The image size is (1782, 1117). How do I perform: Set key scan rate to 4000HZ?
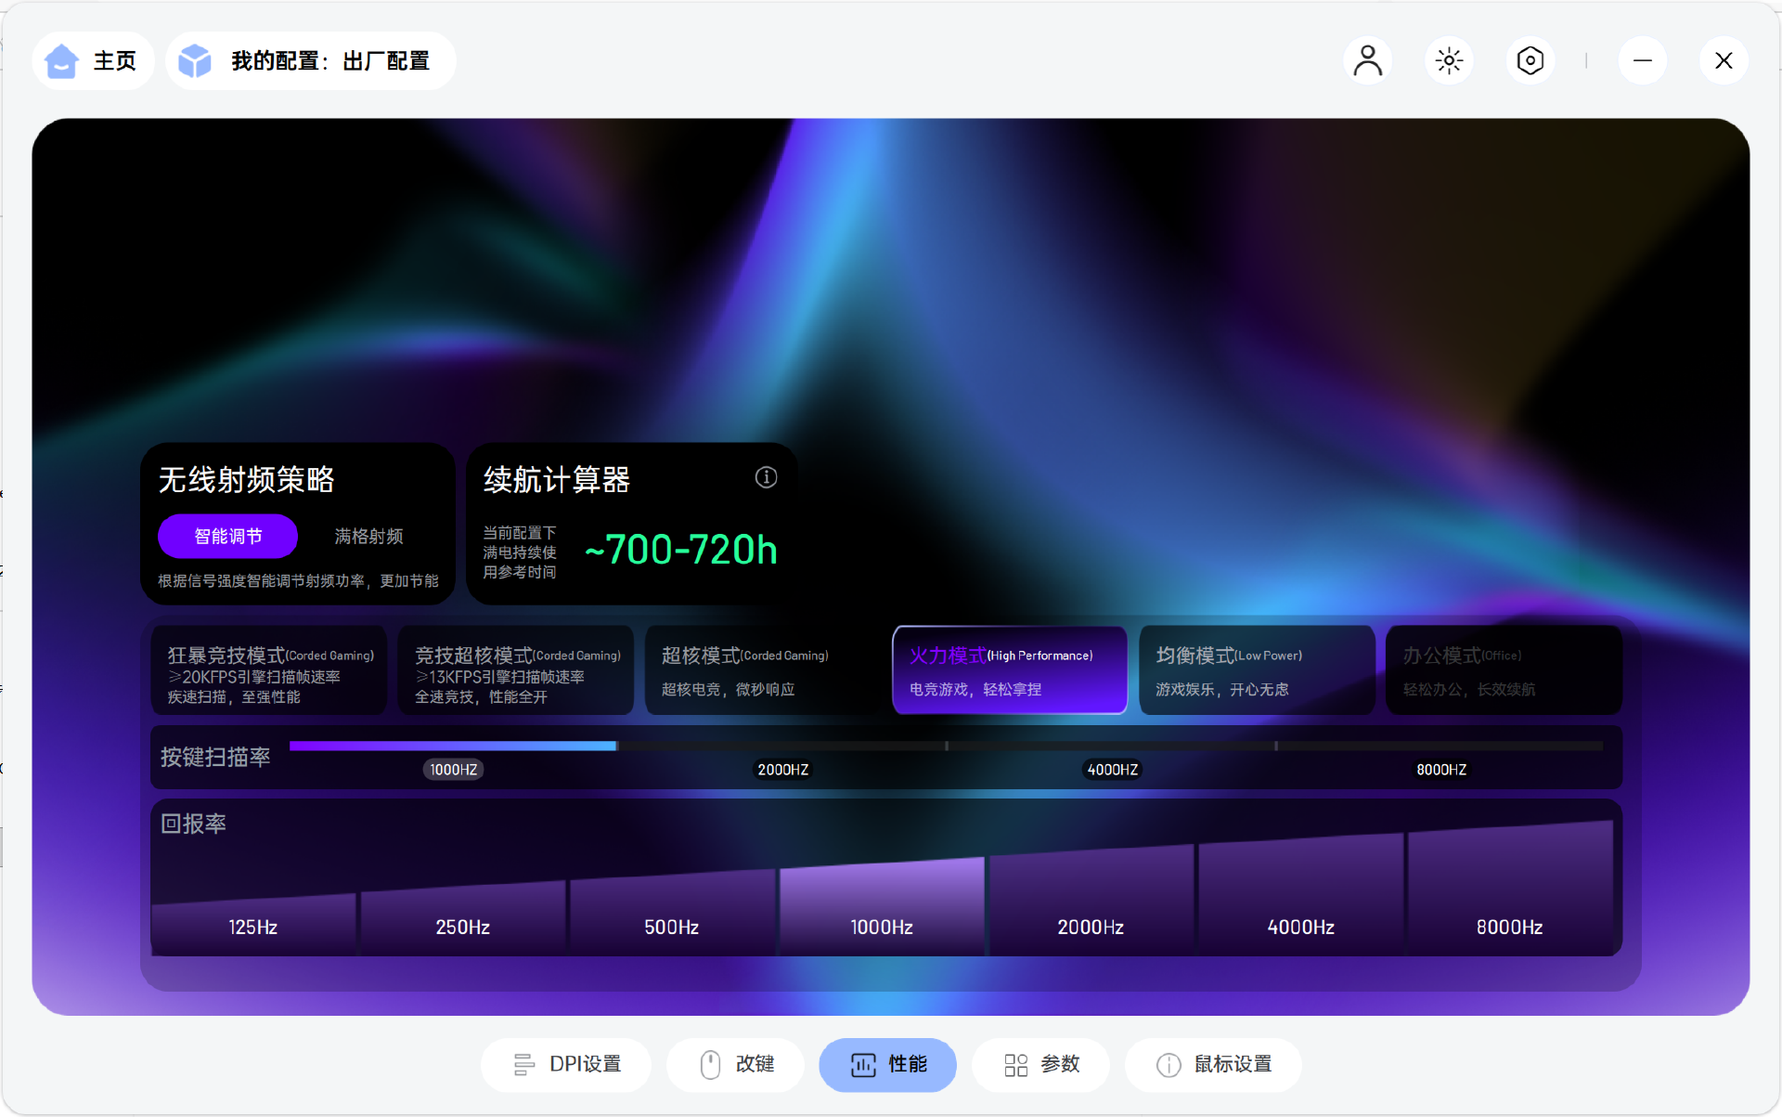pos(1112,769)
